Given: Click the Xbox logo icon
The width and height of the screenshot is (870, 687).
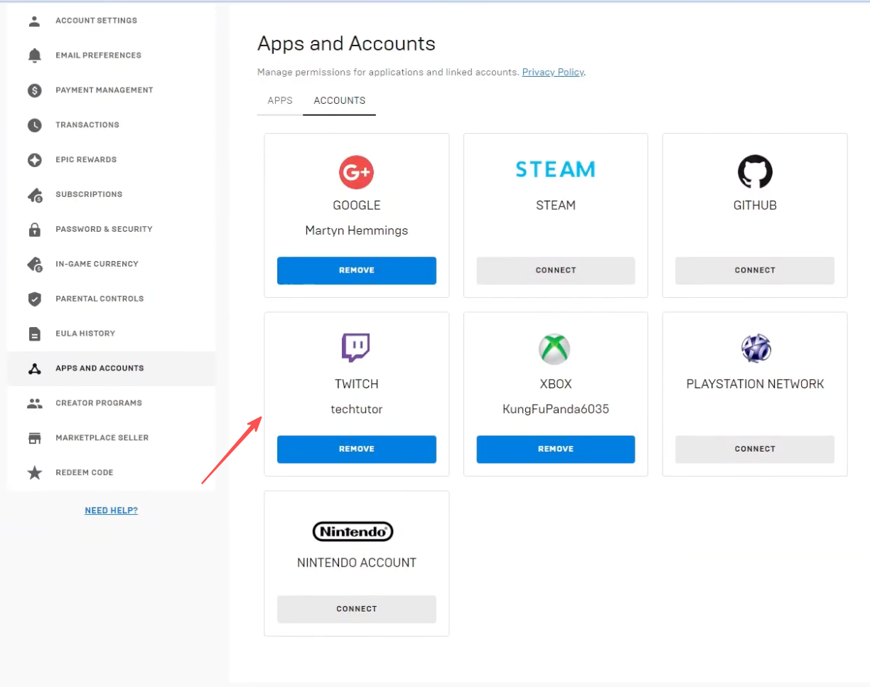Looking at the screenshot, I should [555, 348].
